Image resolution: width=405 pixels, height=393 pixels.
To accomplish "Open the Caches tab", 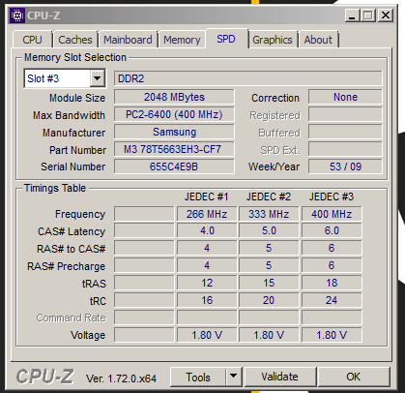I will tap(75, 40).
